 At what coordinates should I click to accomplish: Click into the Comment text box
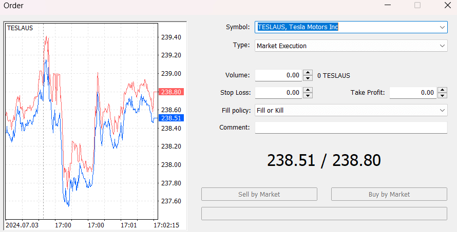coord(351,128)
